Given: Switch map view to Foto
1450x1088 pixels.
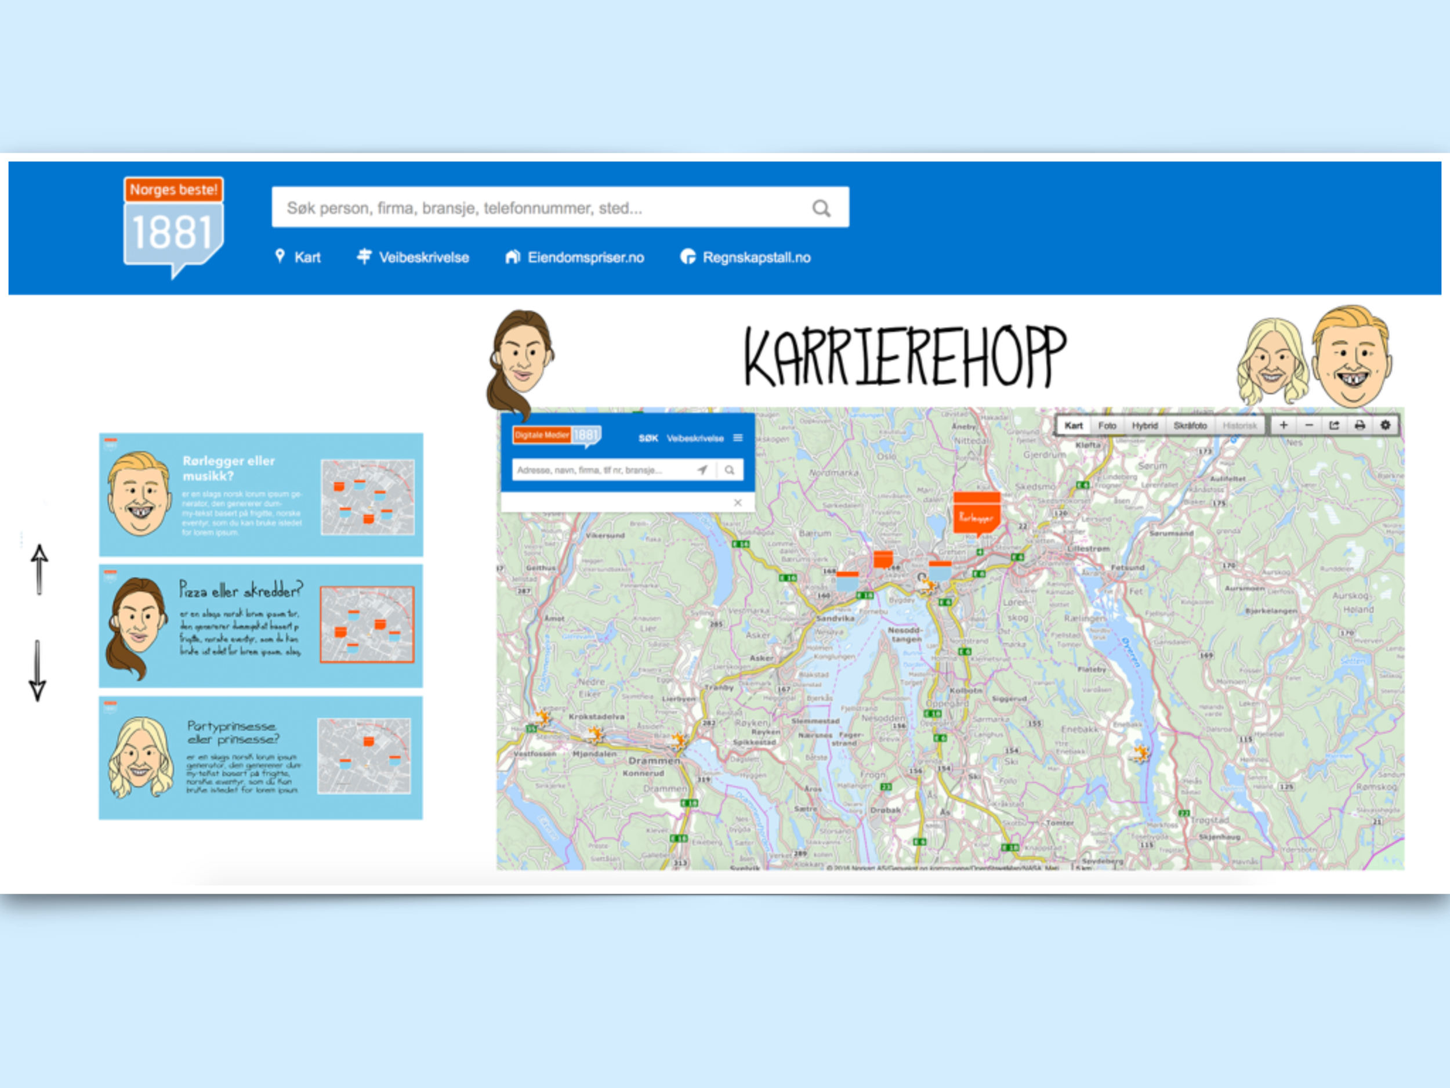Looking at the screenshot, I should click(x=1107, y=425).
